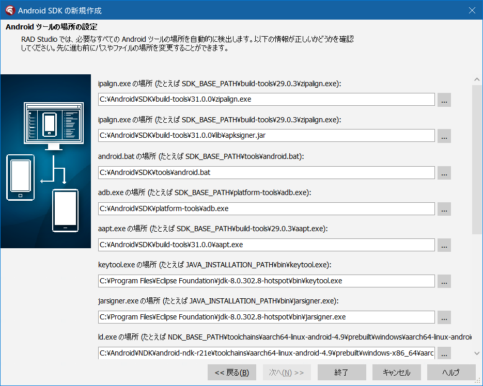Browse for the adb.exe location
This screenshot has height=386, width=483.
coord(444,209)
